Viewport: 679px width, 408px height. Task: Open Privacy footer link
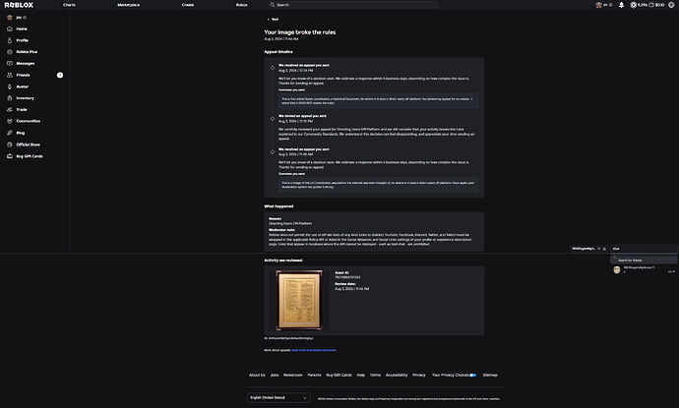419,376
